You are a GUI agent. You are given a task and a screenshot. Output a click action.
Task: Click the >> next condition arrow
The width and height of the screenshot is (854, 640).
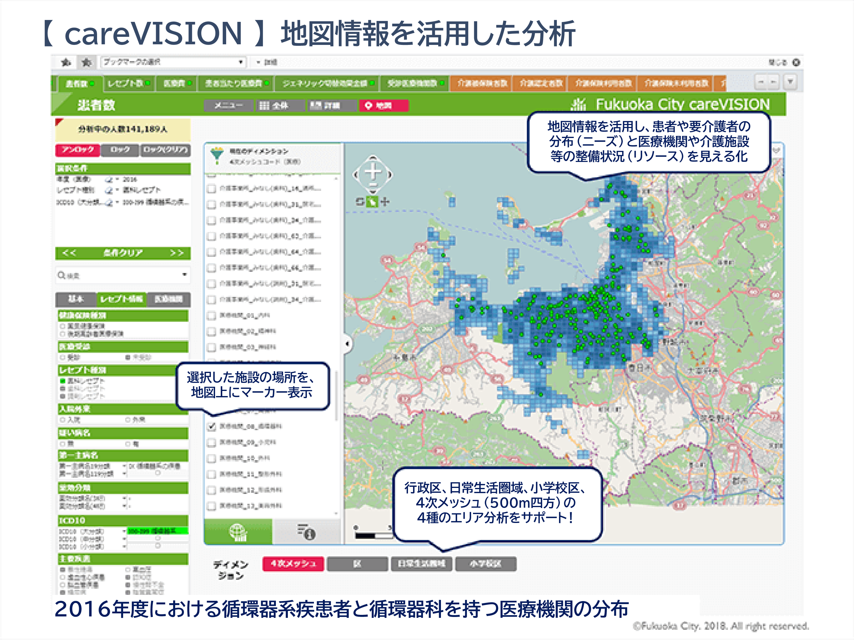[177, 253]
